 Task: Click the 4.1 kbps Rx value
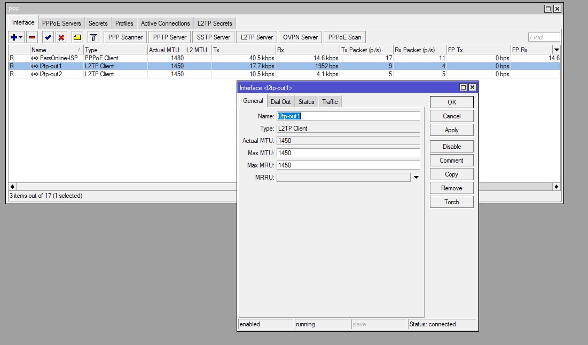point(327,74)
